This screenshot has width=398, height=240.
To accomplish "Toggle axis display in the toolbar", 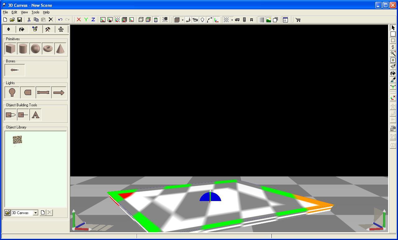I will [217, 20].
